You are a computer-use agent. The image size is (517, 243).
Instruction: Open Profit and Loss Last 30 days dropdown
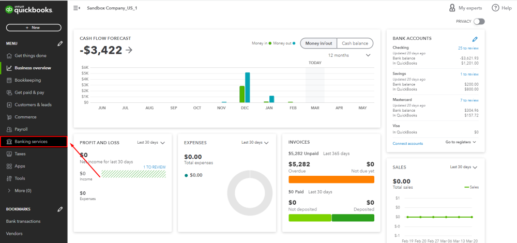152,143
